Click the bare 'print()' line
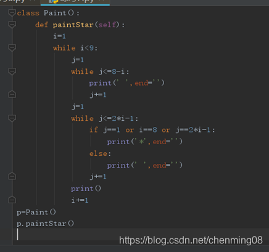 (x=86, y=189)
